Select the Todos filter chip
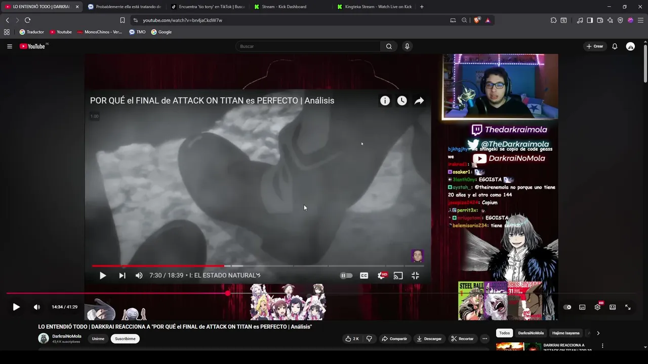648x364 pixels. pyautogui.click(x=505, y=333)
